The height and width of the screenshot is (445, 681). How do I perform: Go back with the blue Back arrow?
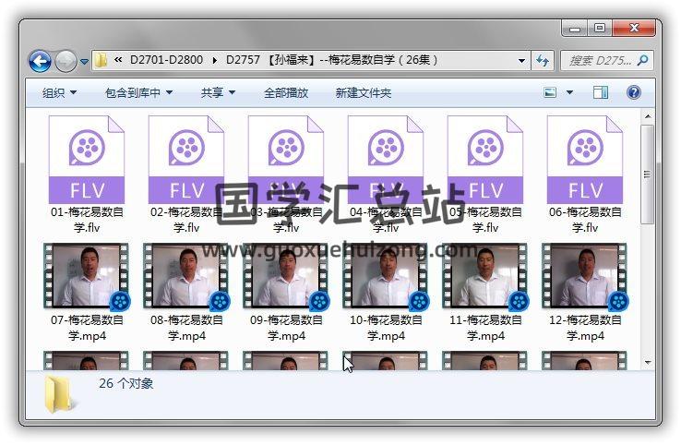click(40, 61)
